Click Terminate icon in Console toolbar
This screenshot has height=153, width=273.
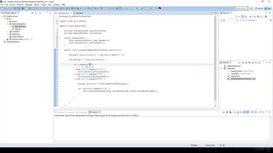224,112
